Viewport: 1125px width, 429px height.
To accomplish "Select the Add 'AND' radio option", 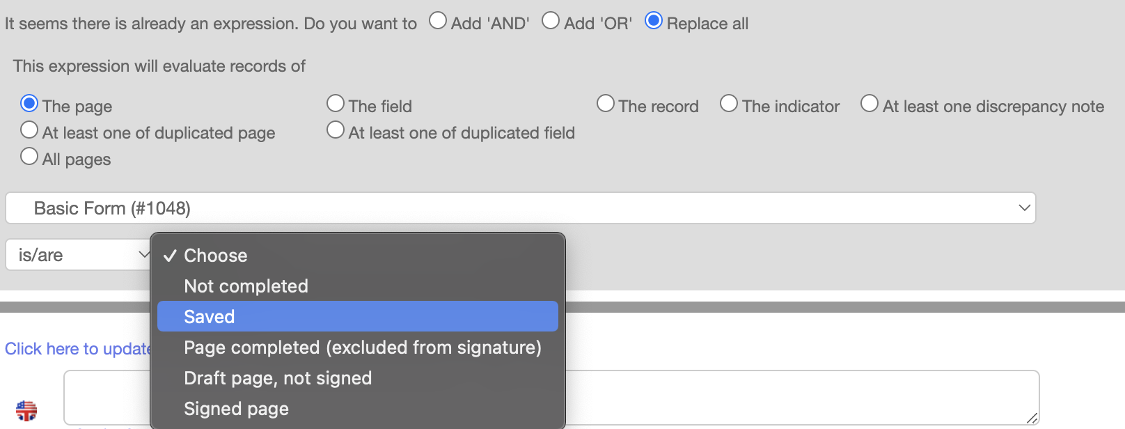I will tap(438, 21).
